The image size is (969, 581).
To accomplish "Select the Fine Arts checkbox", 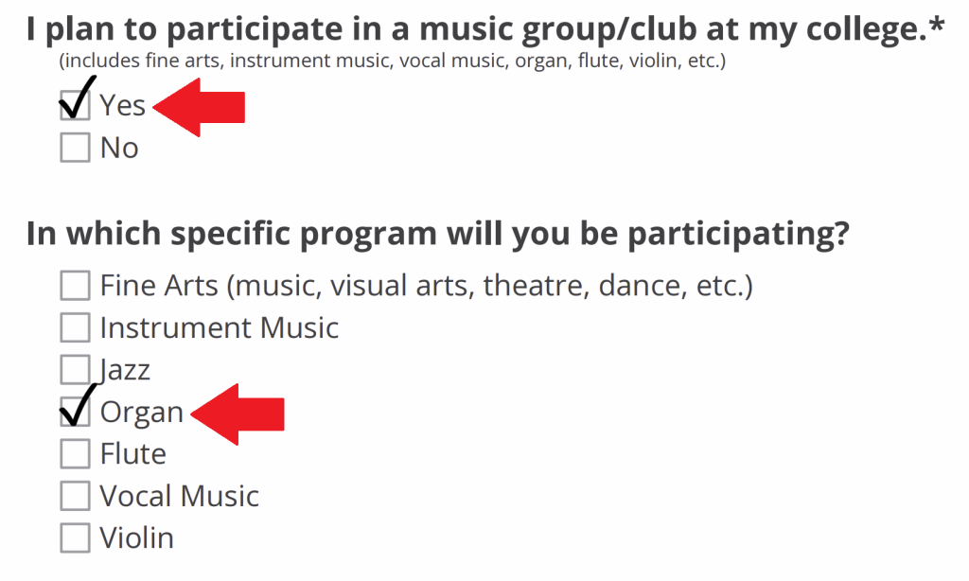I will (74, 284).
